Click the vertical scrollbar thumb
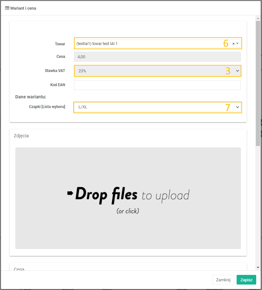 pyautogui.click(x=258, y=84)
